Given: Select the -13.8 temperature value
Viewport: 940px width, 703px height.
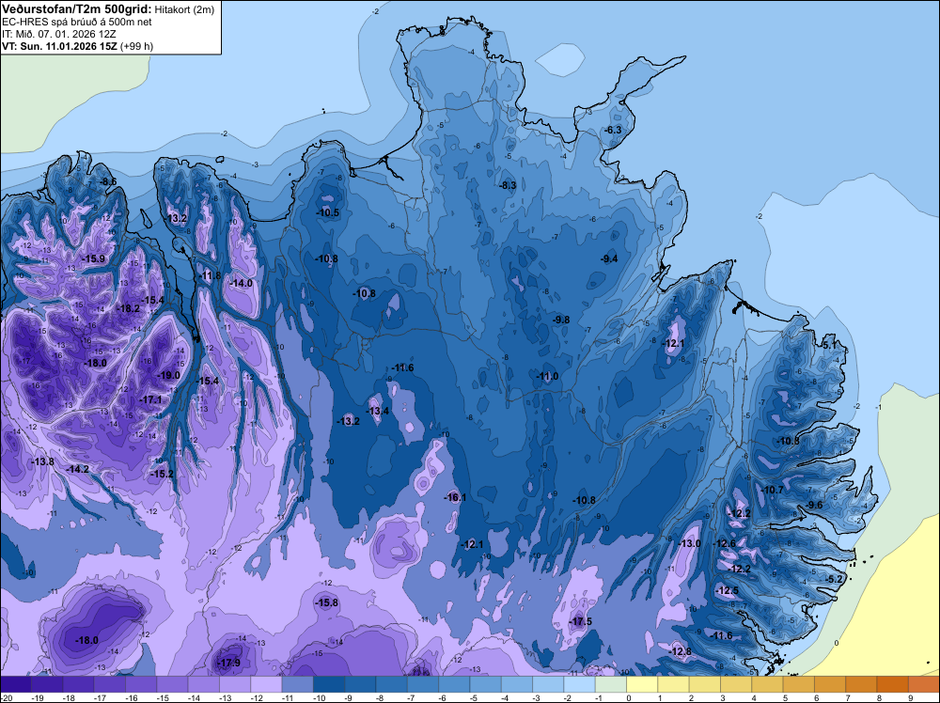Looking at the screenshot, I should [x=42, y=461].
